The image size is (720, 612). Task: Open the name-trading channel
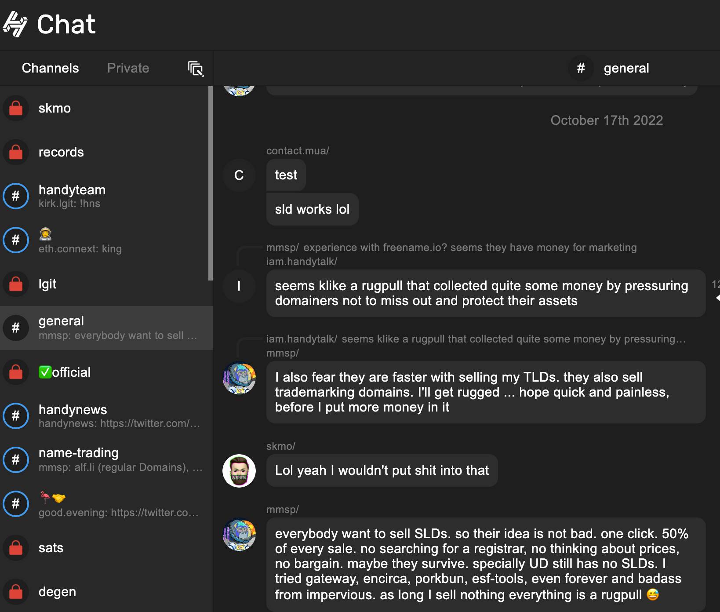[x=106, y=460]
